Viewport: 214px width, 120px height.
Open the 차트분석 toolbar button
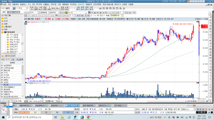coord(91,8)
